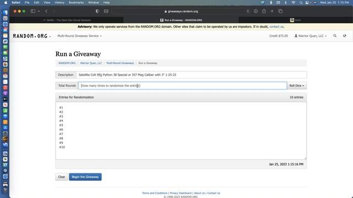
Task: Switch to the Next-Gen Social Network tab
Action: tap(67, 20)
